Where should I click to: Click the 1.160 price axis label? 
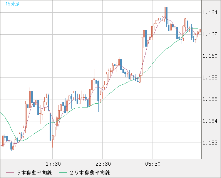point(210,56)
